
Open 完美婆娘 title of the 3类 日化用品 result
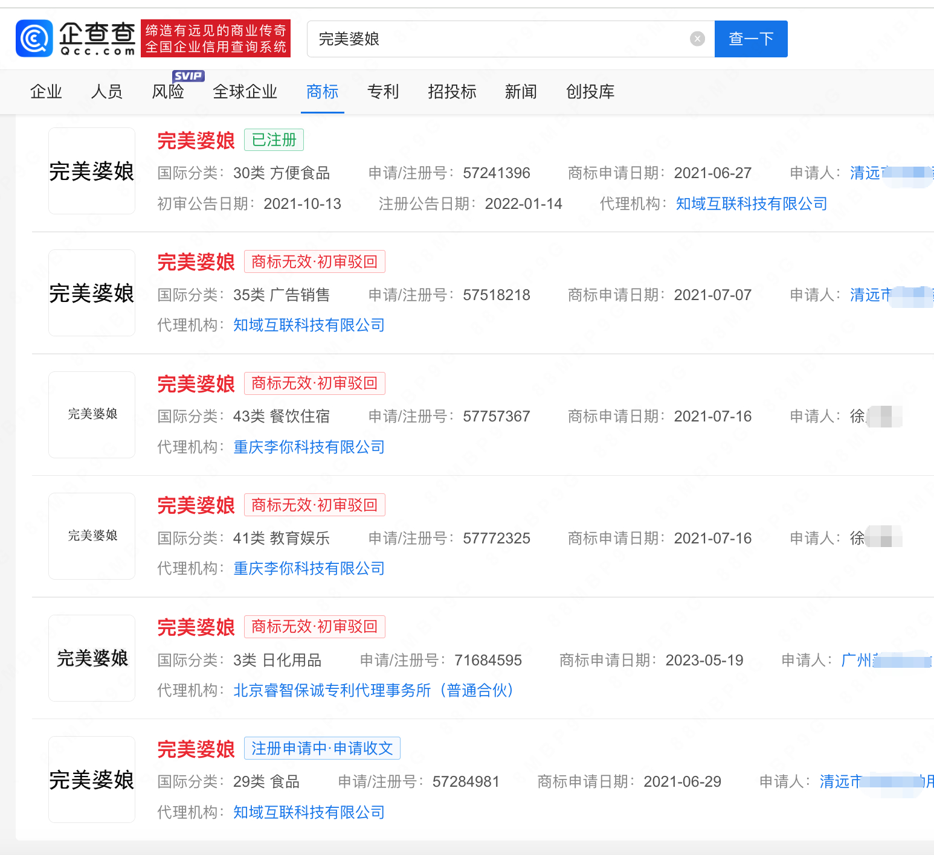click(196, 627)
